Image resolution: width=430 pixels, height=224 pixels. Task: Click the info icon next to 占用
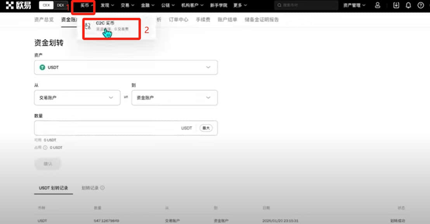(x=45, y=148)
